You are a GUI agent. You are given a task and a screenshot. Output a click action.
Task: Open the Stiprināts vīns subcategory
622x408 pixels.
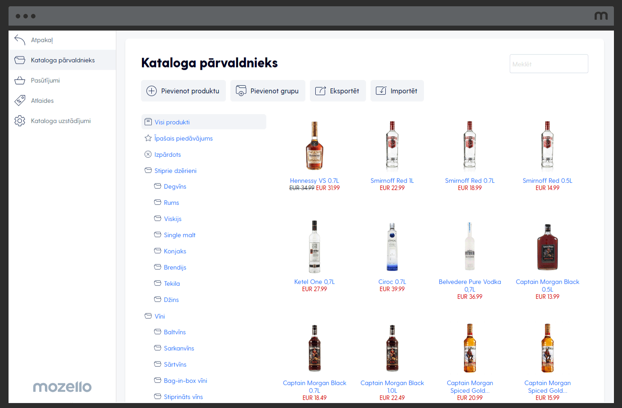(x=183, y=397)
